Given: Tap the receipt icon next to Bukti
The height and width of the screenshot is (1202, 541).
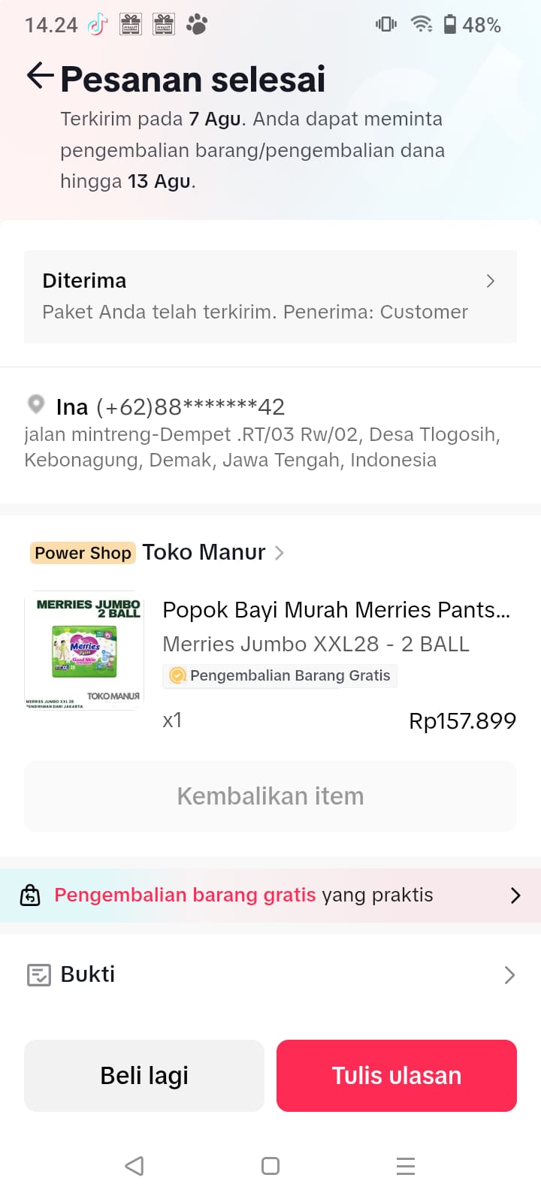Looking at the screenshot, I should pos(38,974).
